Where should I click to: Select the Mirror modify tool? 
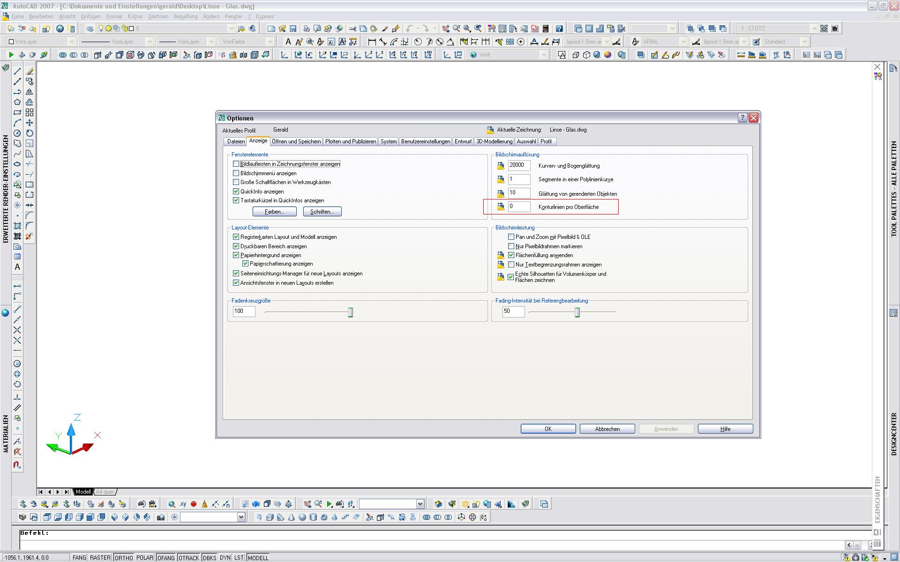(30, 92)
